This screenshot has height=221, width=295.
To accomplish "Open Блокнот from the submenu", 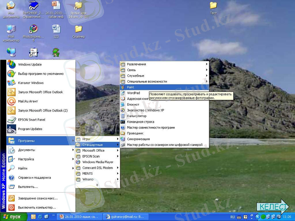I will pyautogui.click(x=133, y=105).
